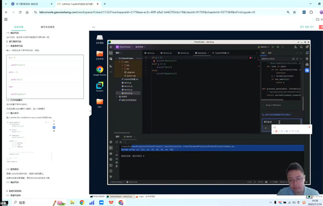Switch to demo.py editor tab
This screenshot has height=206, width=323.
149,53
